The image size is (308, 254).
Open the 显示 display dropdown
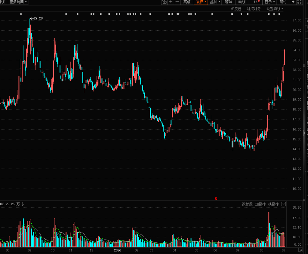click(x=269, y=2)
